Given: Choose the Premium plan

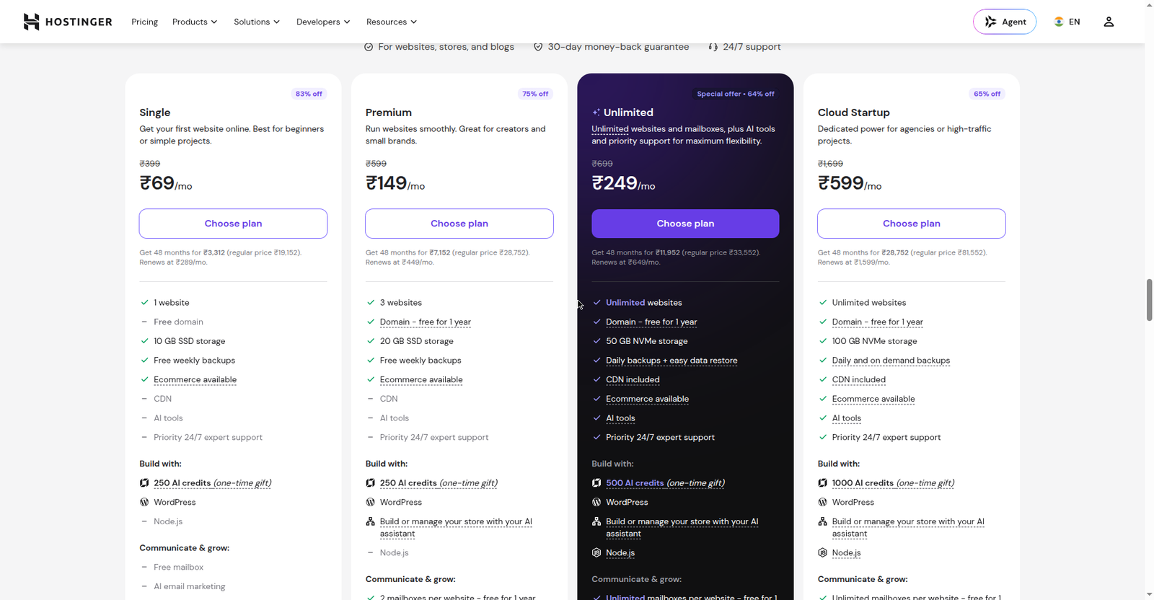Looking at the screenshot, I should coord(459,224).
